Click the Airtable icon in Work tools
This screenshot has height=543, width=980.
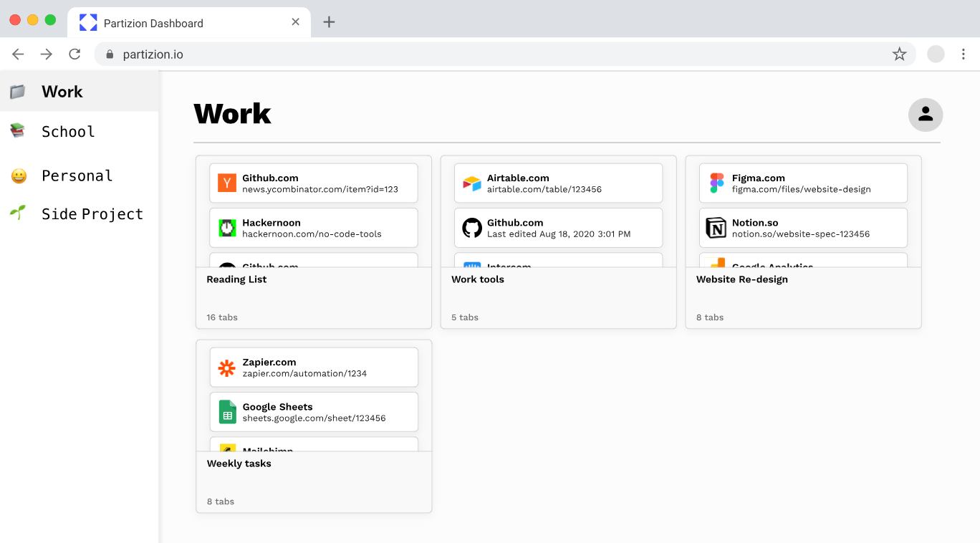point(472,183)
